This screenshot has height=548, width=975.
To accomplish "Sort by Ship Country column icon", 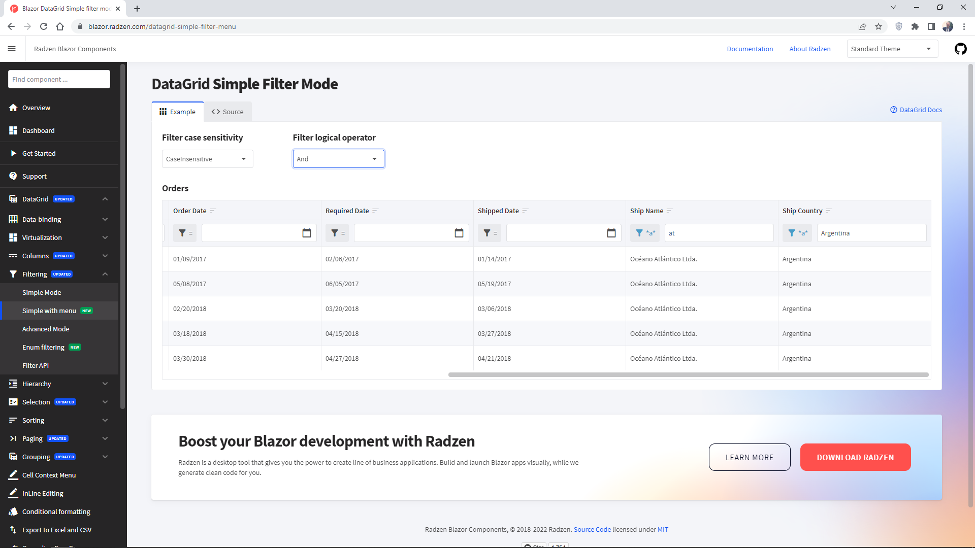I will coord(829,211).
